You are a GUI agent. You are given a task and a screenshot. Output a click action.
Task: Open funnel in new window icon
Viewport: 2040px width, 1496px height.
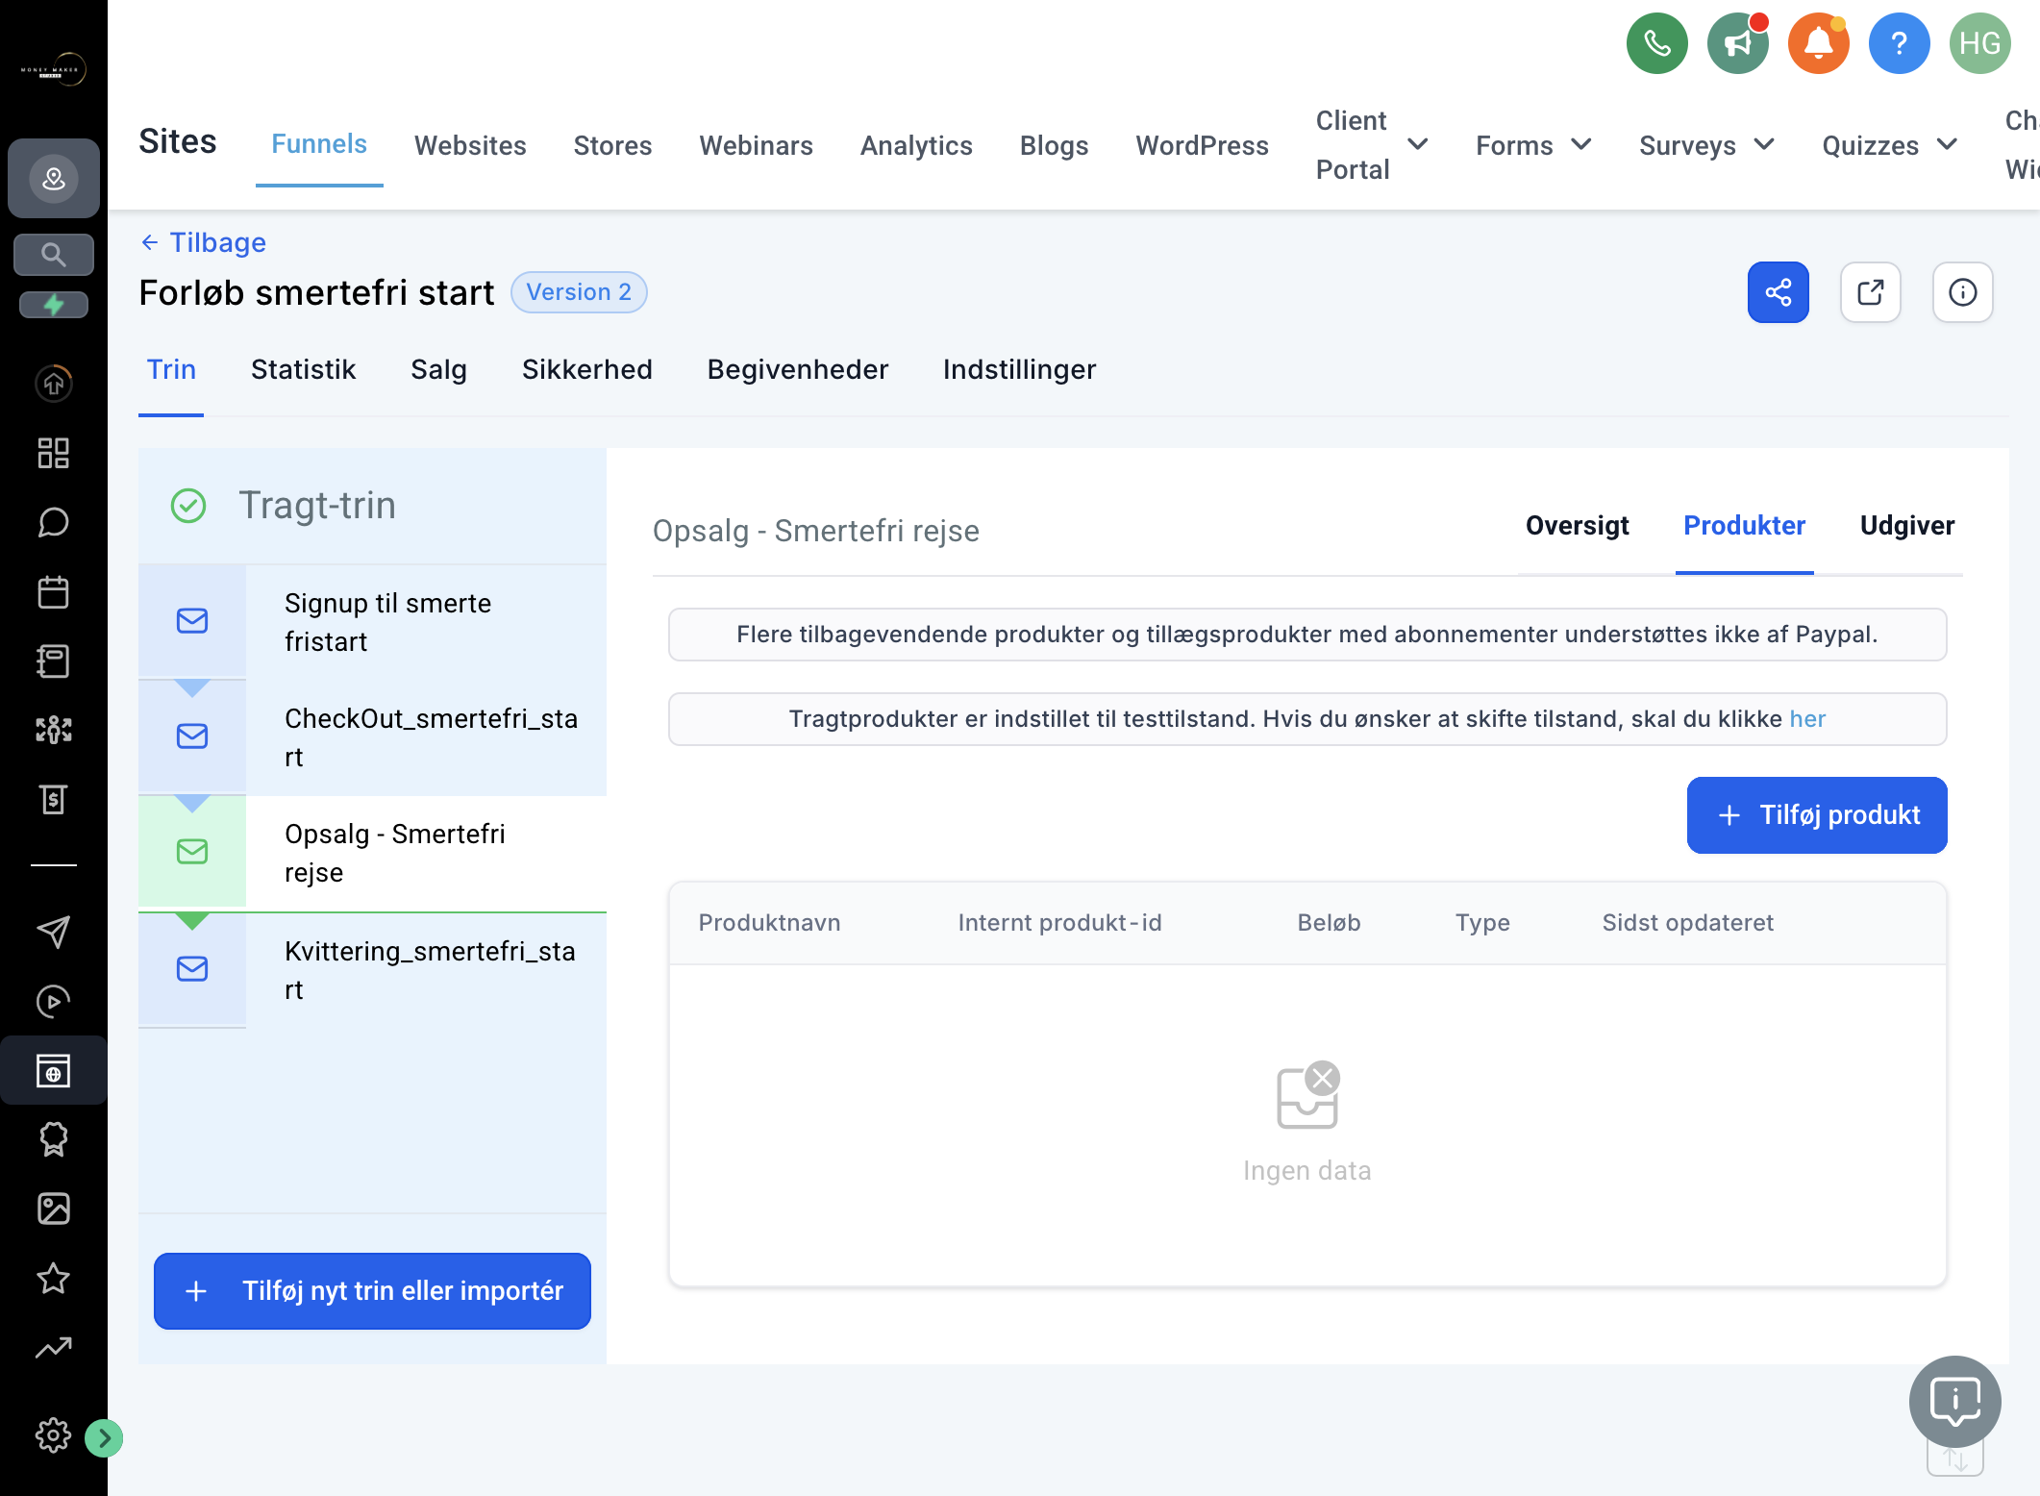tap(1870, 292)
